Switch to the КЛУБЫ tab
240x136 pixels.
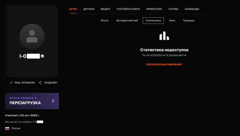173,9
